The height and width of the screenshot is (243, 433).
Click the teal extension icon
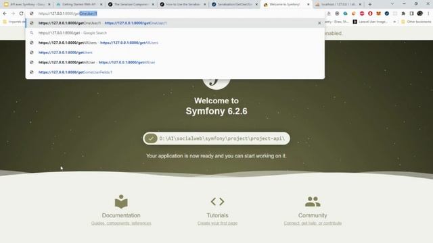point(346,13)
